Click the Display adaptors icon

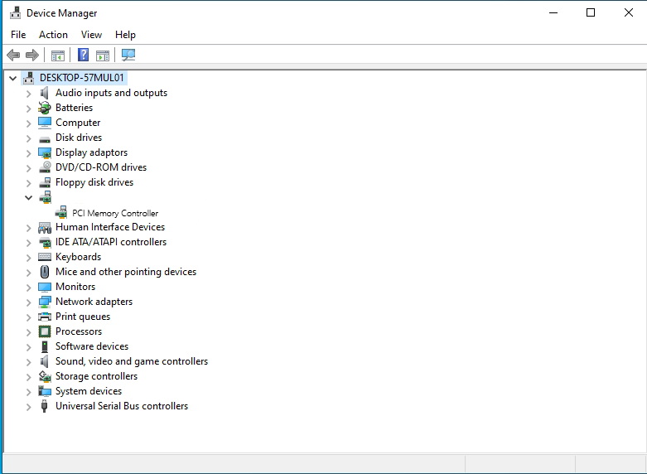coord(45,152)
